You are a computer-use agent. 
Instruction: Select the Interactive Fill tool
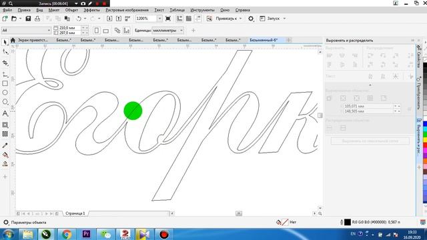[x=5, y=155]
